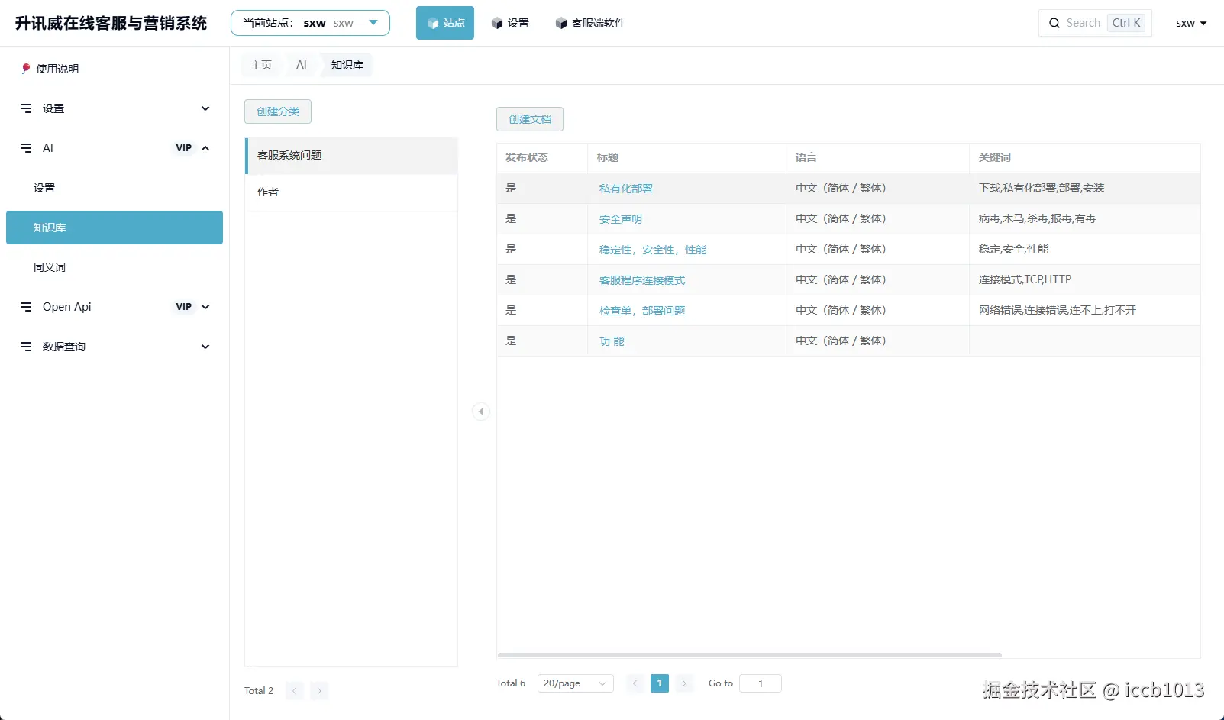The height and width of the screenshot is (720, 1224).
Task: Click the Search box with Ctrl K
Action: [1095, 23]
